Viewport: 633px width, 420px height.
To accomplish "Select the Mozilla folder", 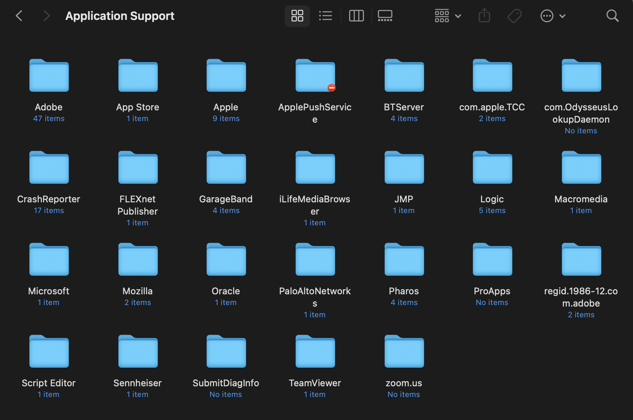I will pyautogui.click(x=138, y=259).
